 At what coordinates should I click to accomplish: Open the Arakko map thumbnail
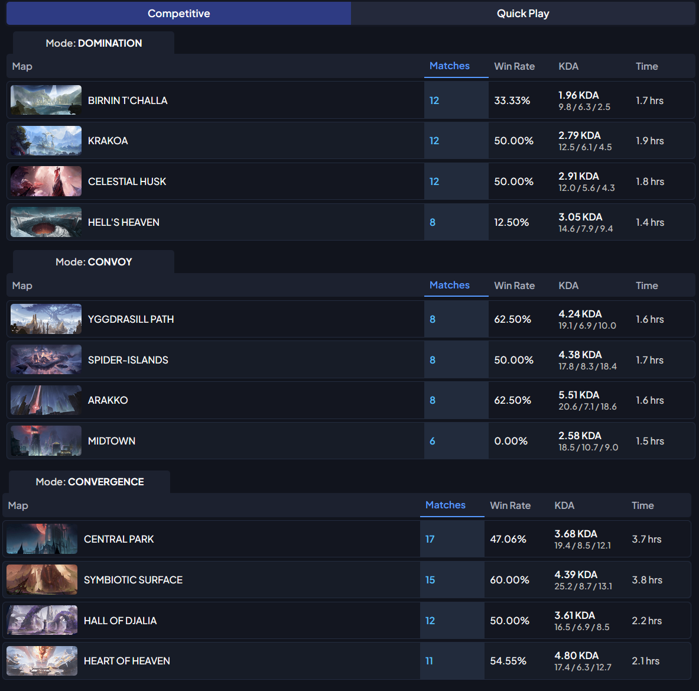coord(46,400)
